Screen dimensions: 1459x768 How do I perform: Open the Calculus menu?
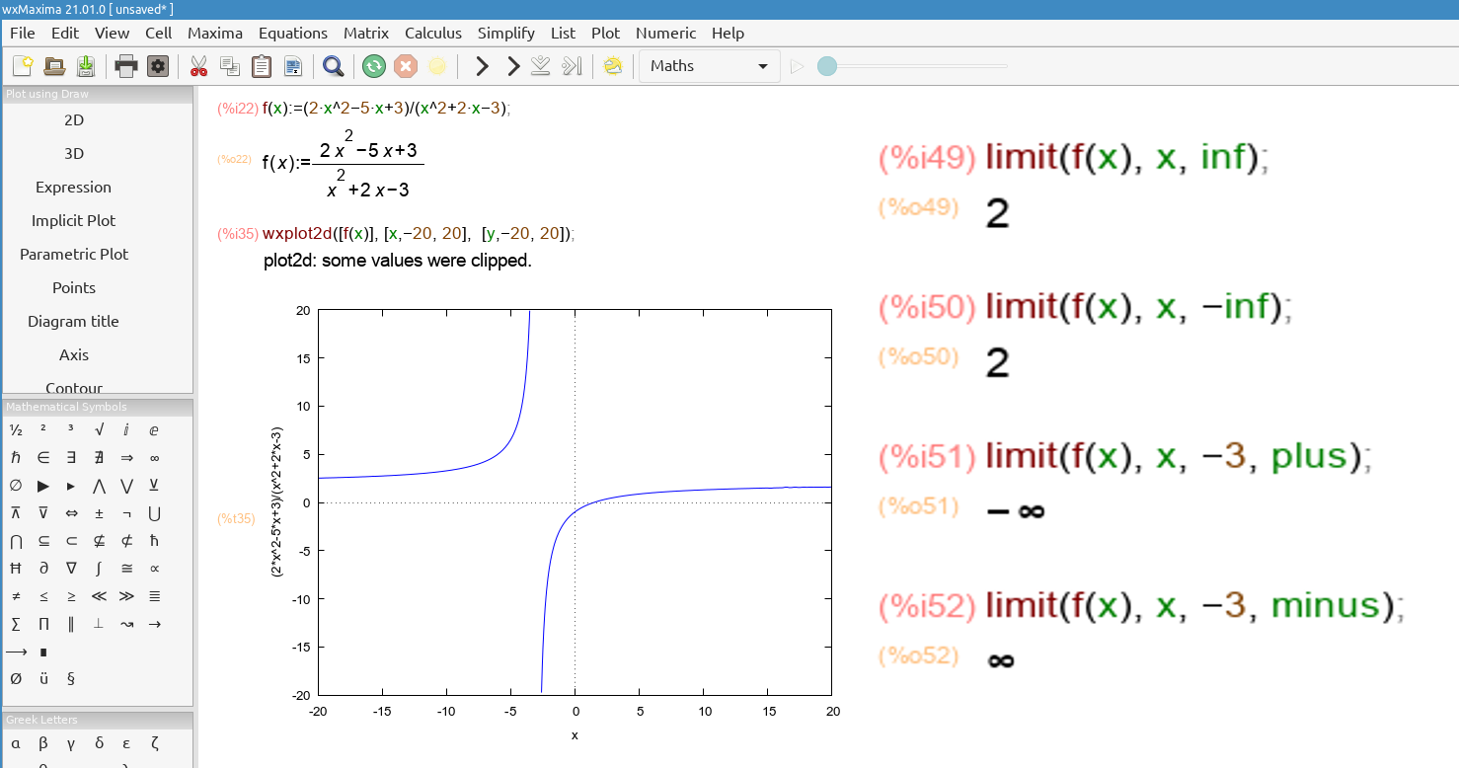click(432, 33)
